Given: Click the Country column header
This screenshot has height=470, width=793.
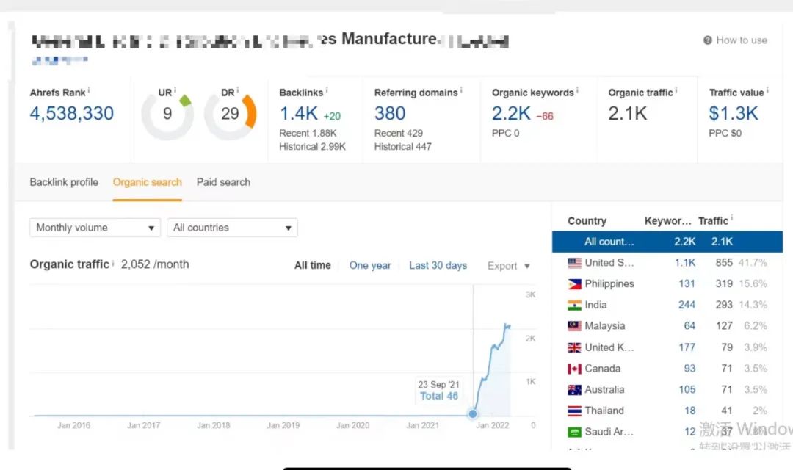Looking at the screenshot, I should (587, 221).
